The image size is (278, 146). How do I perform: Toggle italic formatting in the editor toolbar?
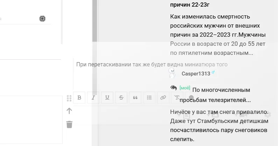[x=93, y=97]
